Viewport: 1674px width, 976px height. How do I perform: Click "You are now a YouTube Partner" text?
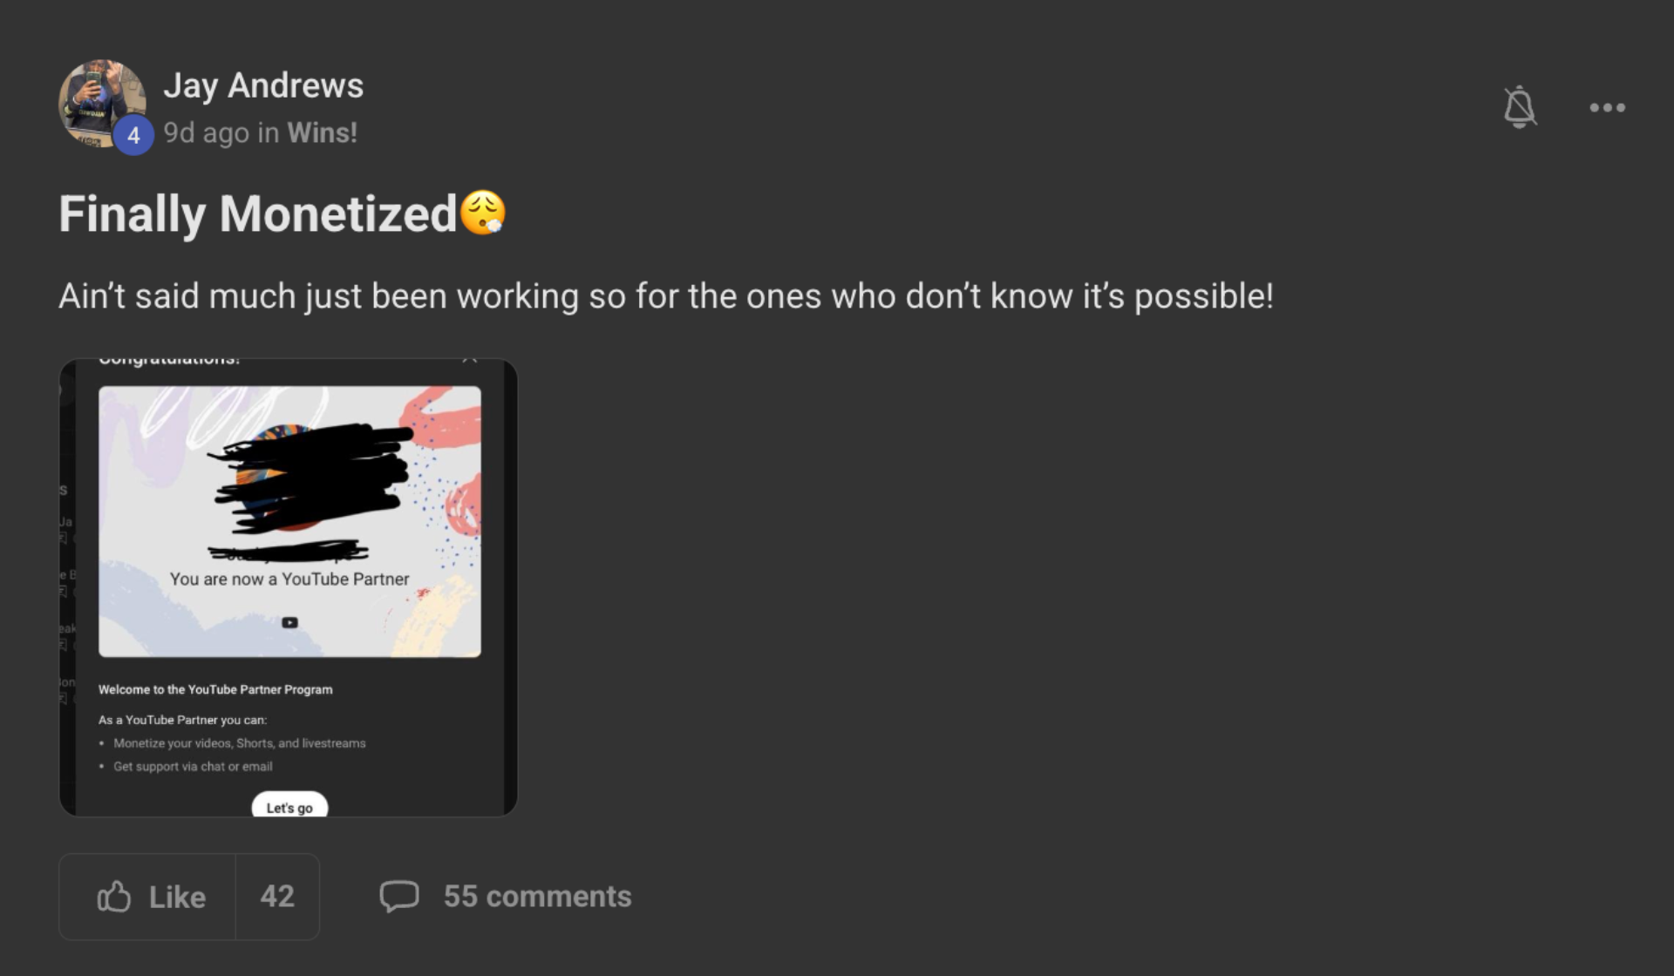pos(289,579)
